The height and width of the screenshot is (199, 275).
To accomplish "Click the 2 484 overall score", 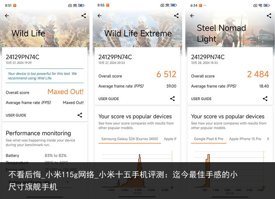I will [x=258, y=74].
